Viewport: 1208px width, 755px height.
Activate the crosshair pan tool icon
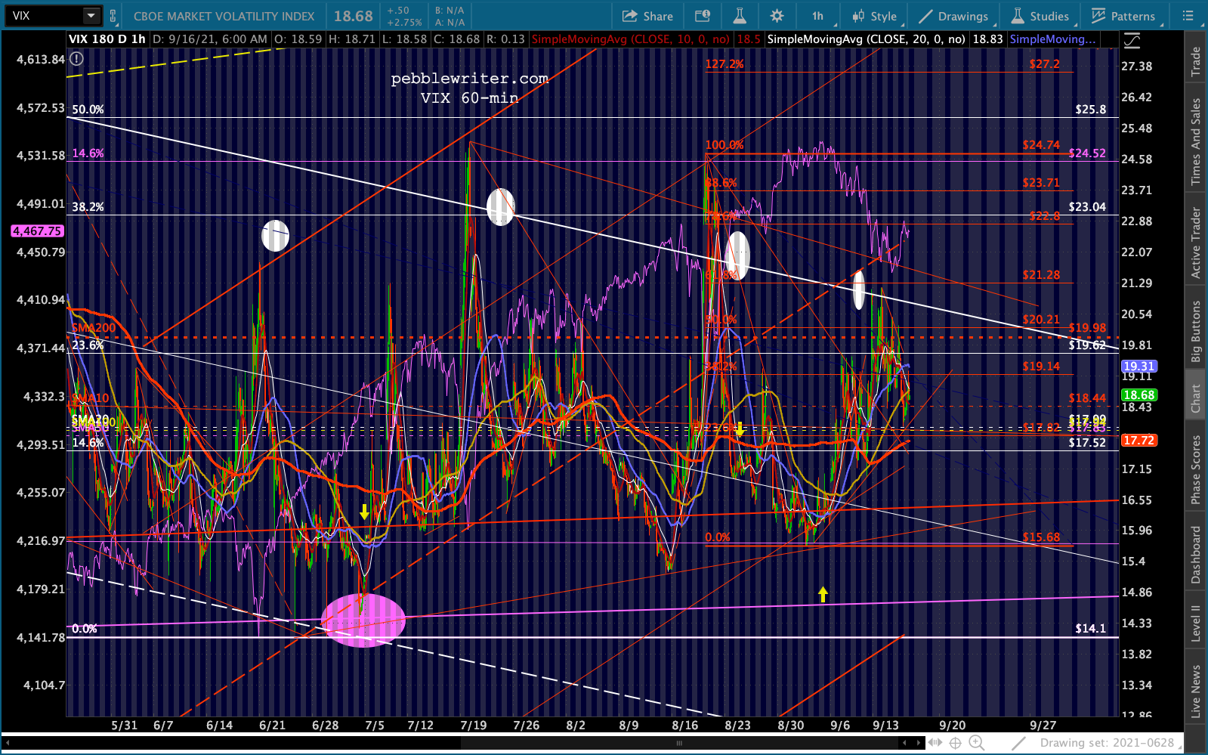[x=955, y=742]
